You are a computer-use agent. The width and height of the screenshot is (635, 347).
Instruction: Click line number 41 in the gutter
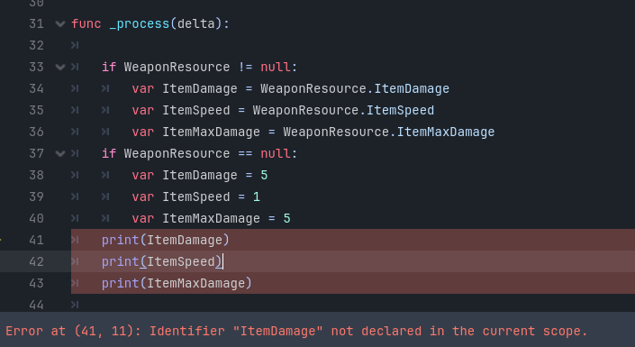(36, 240)
